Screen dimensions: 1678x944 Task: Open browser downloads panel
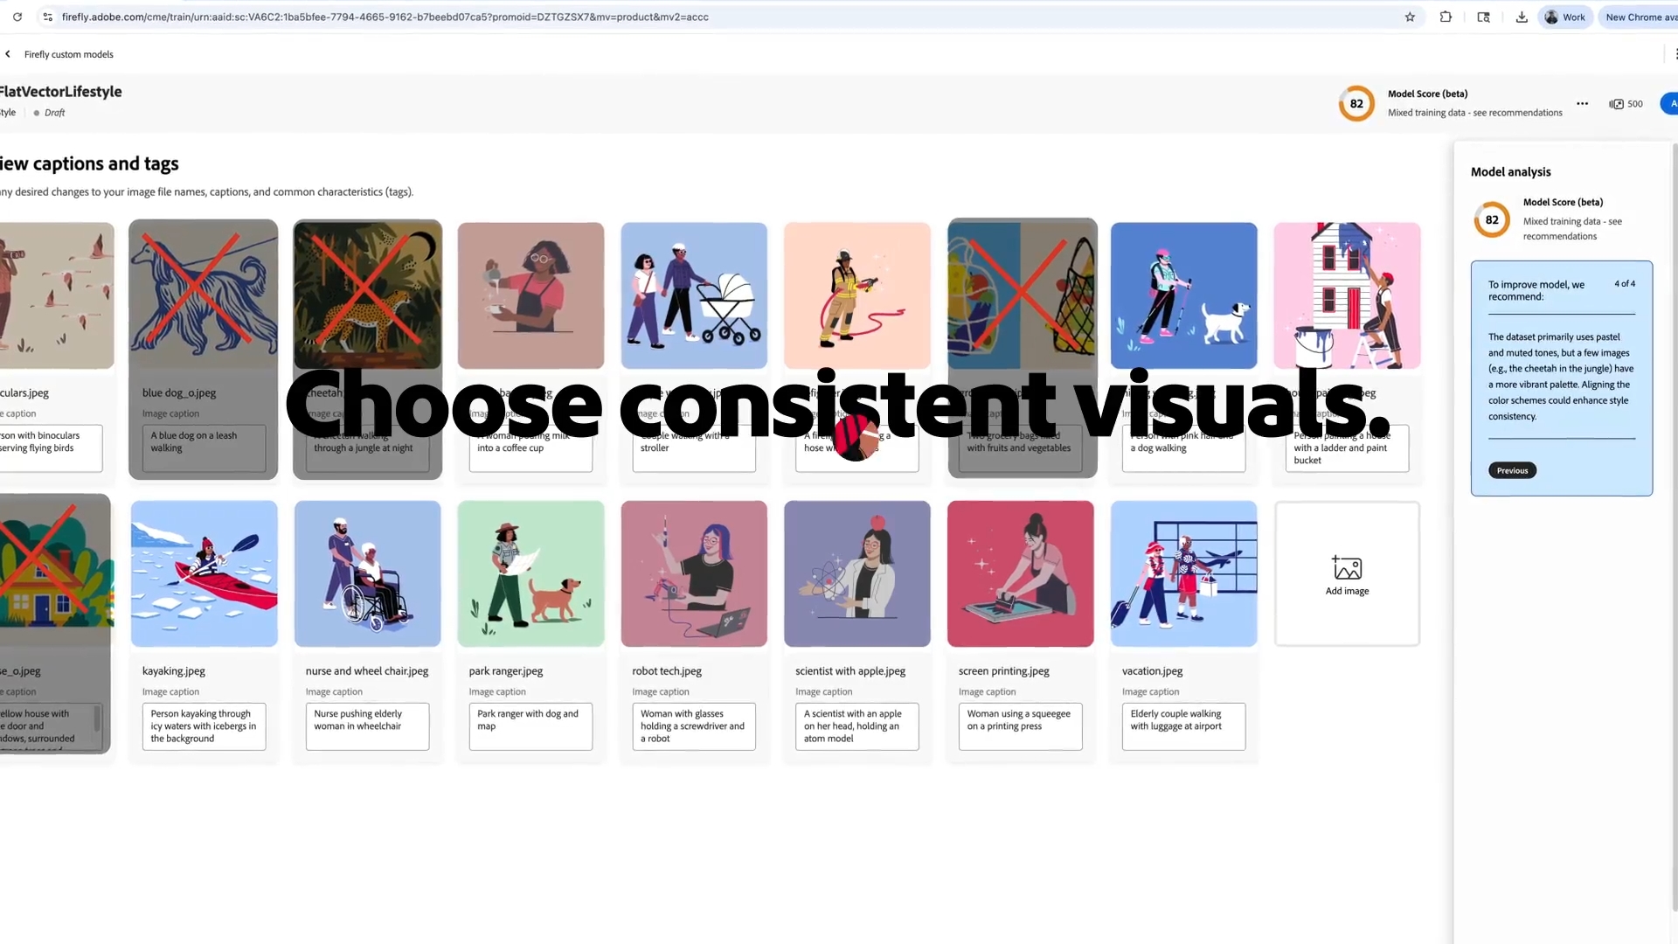click(1521, 17)
